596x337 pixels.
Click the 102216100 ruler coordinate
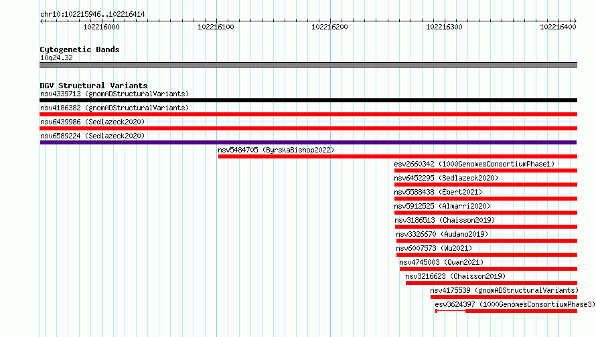(216, 27)
